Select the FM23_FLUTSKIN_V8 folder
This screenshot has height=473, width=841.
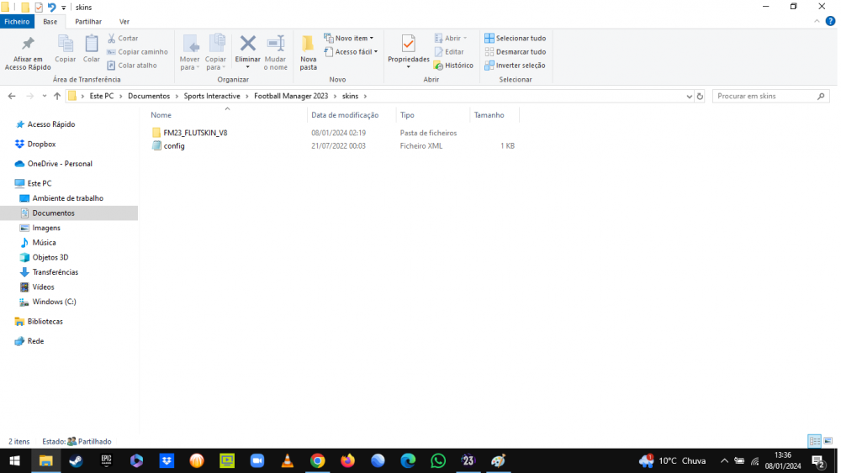tap(195, 133)
